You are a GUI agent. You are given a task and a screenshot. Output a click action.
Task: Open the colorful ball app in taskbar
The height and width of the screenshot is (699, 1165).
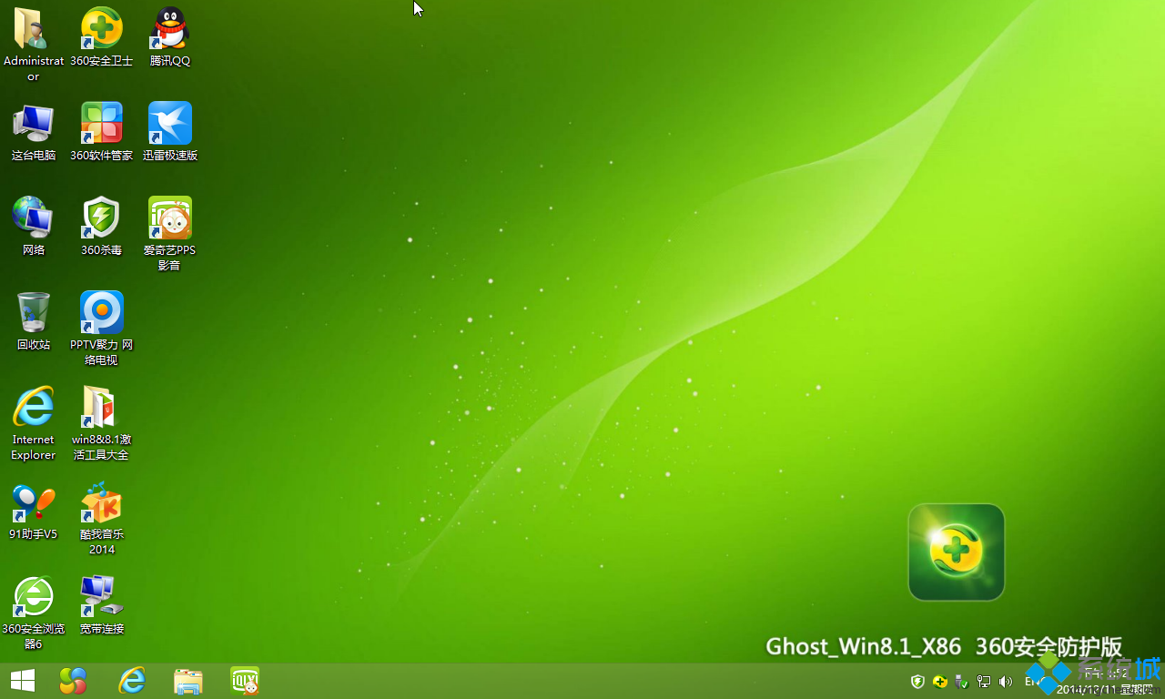(73, 681)
